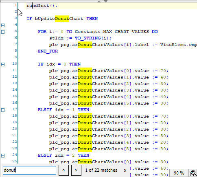The width and height of the screenshot is (197, 177).
Task: Click value 40 on line 12
Action: [163, 77]
